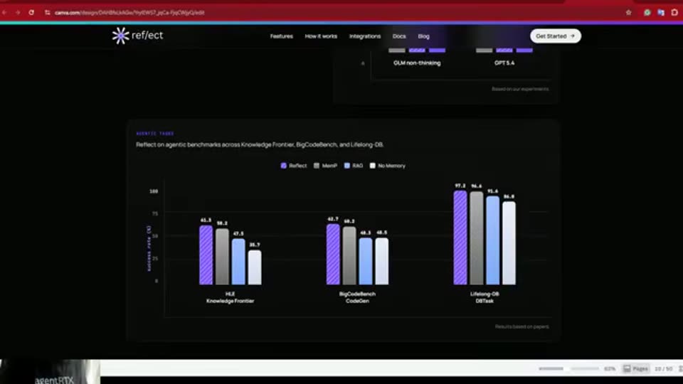Click the 100 y-axis tick label
This screenshot has height=384, width=683.
(154, 191)
